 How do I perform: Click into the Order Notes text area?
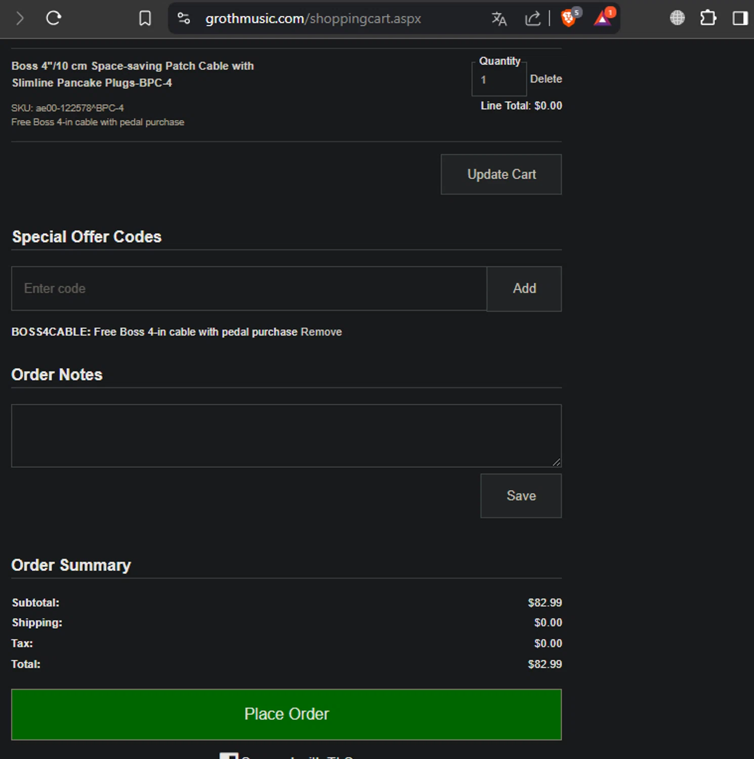tap(286, 436)
